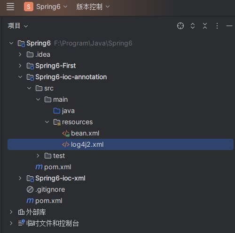
Task: Click the bean.xml Spring config icon
Action: click(66, 134)
